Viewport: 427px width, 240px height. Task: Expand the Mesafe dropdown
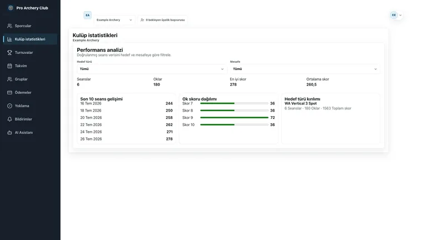[x=305, y=69]
